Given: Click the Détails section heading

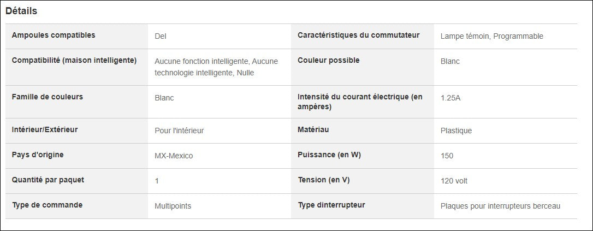Looking at the screenshot, I should [21, 11].
